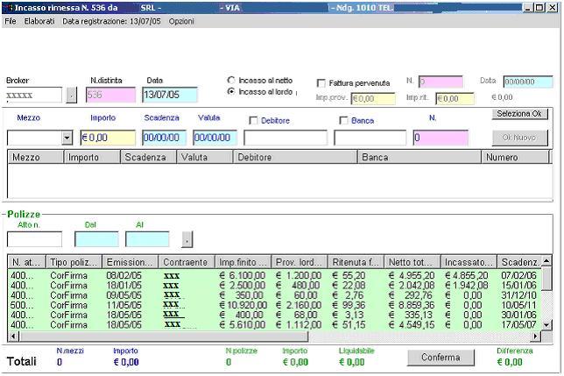
Task: Tick the Banca checkbox
Action: pos(343,121)
